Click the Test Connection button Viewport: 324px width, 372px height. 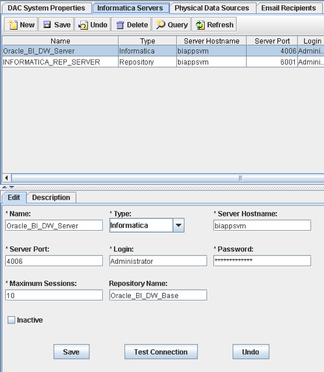(161, 352)
